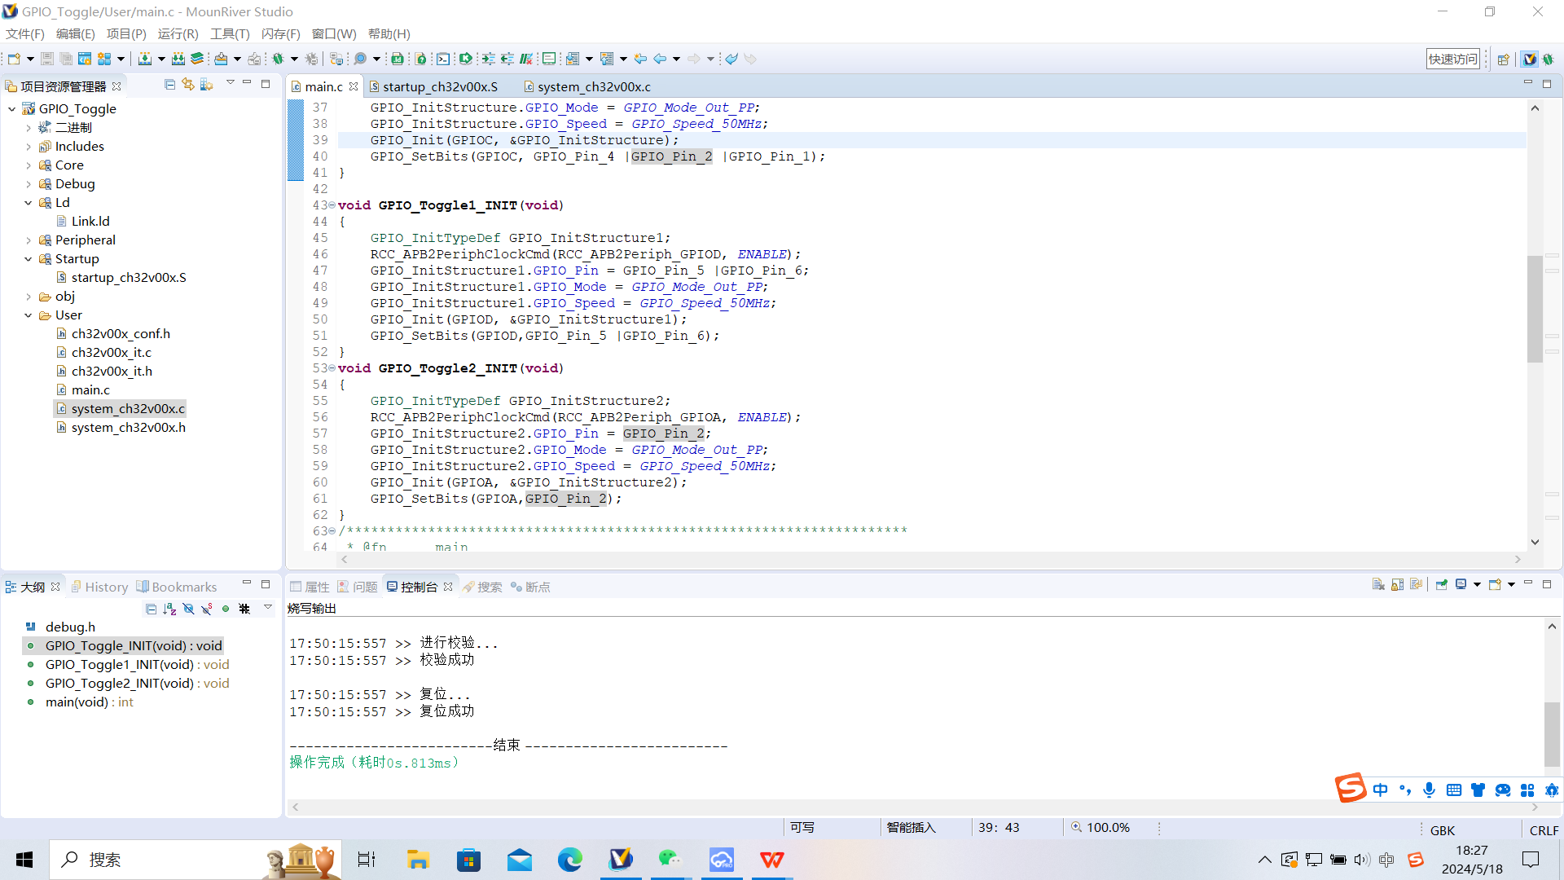Screen dimensions: 1564x880
Task: Toggle hide static members in outline panel
Action: click(207, 609)
